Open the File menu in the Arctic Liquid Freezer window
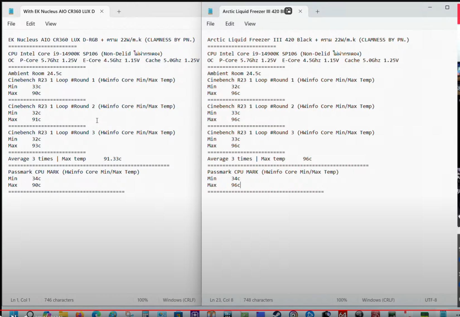The image size is (460, 317). point(210,24)
